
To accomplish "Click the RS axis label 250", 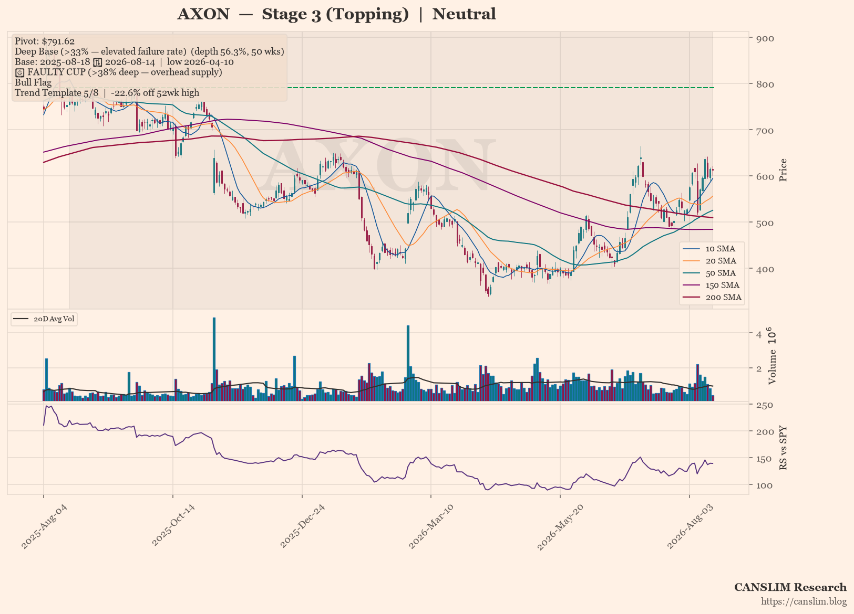I will pos(765,405).
